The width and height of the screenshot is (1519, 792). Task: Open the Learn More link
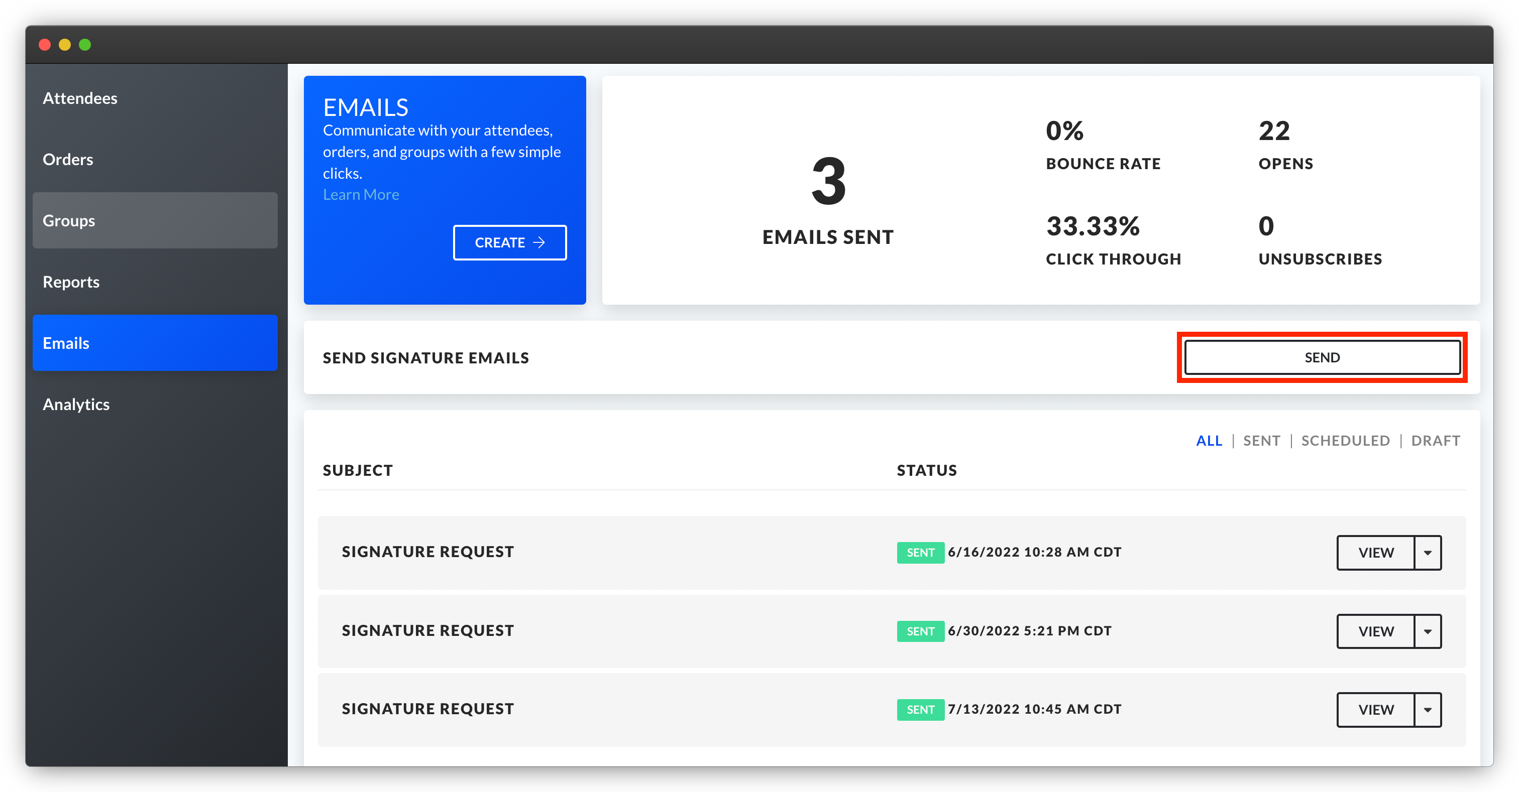pyautogui.click(x=361, y=194)
